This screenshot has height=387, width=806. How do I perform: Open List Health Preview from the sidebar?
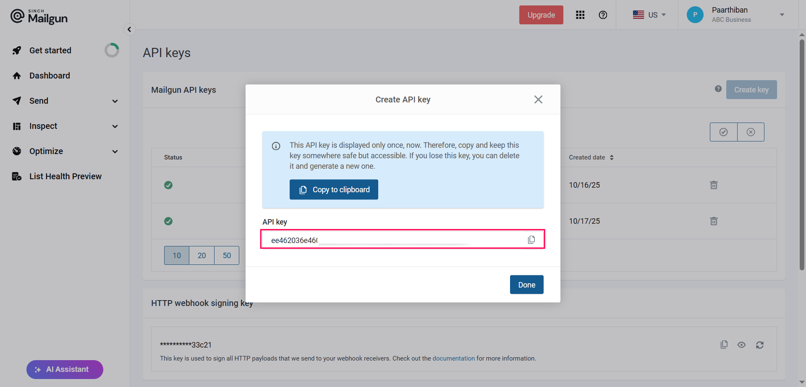coord(65,176)
